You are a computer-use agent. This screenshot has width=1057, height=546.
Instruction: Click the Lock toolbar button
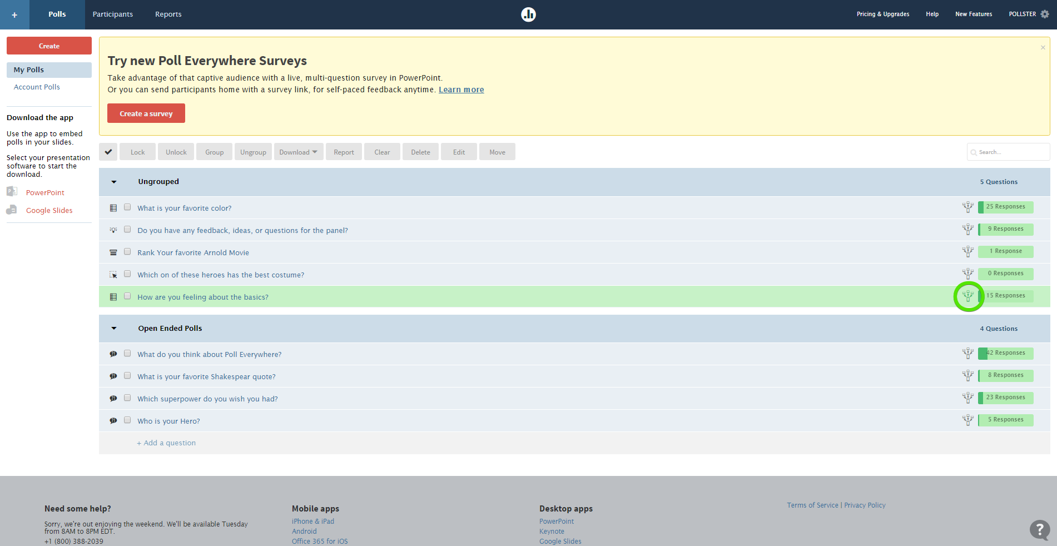click(x=138, y=152)
